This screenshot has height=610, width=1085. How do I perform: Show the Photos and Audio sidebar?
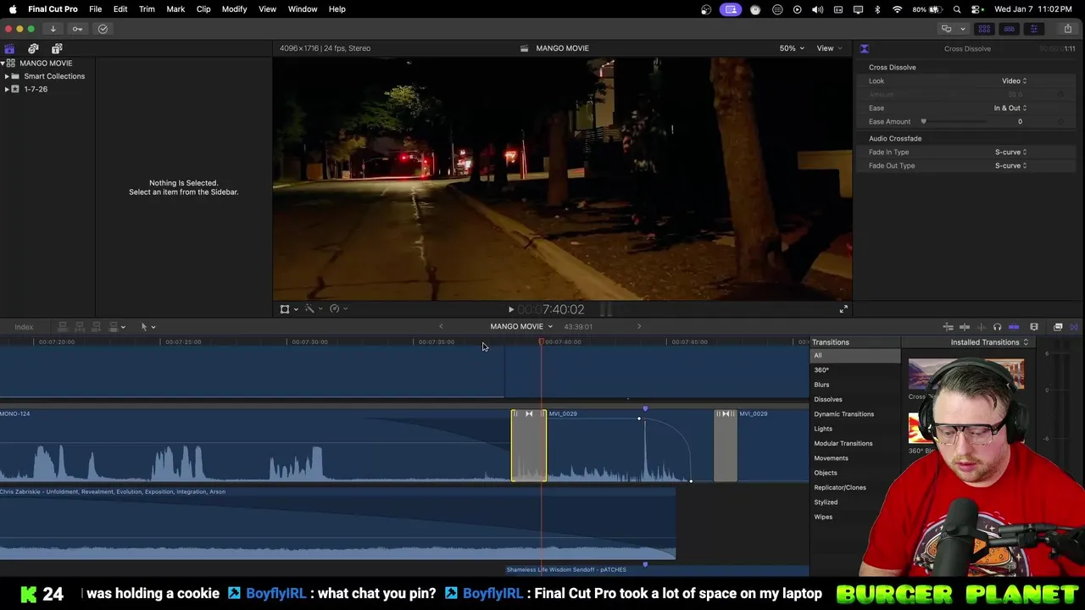pyautogui.click(x=33, y=48)
